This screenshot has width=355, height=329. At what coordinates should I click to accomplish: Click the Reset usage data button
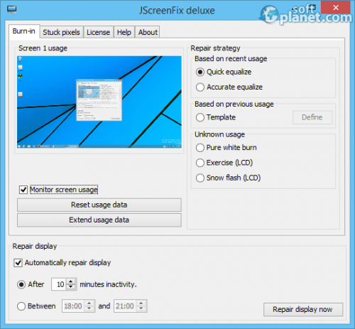(99, 205)
